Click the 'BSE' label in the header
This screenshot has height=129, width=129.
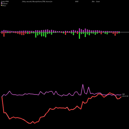coord(77,2)
